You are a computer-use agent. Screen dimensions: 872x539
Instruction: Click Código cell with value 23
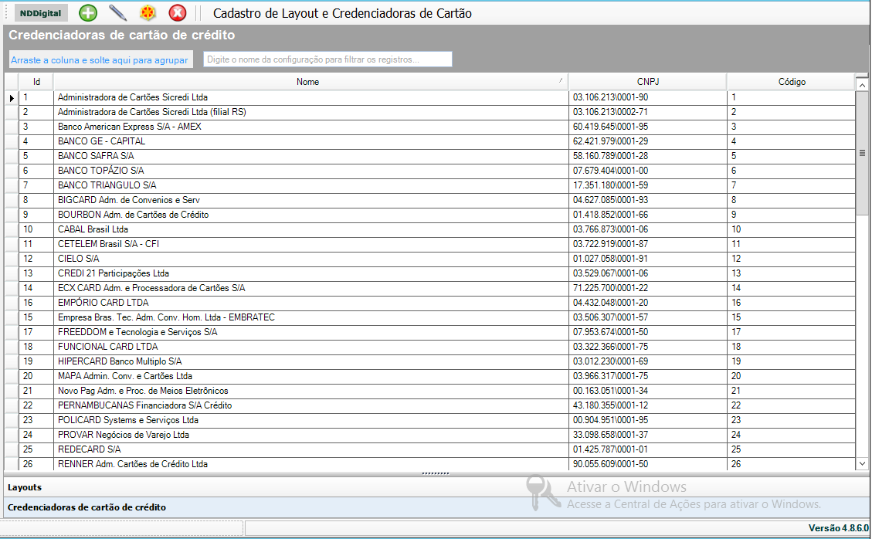click(x=792, y=420)
